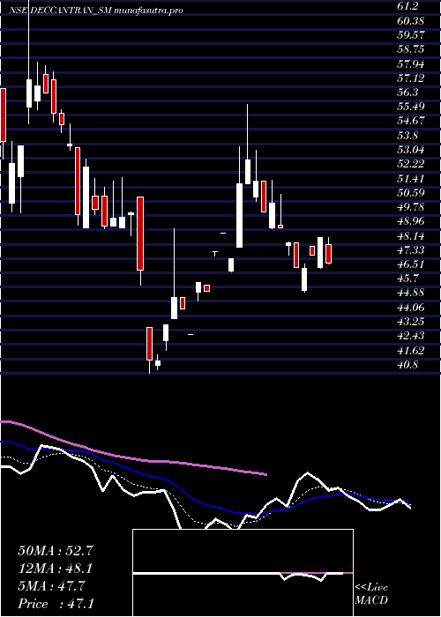
Task: Select the 48.96 price axis label
Action: (411, 221)
